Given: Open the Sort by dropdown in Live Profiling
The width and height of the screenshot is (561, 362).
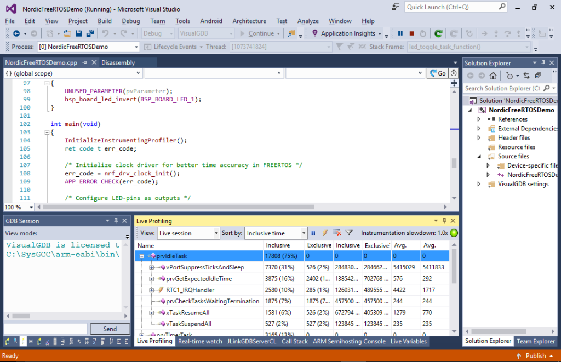Looking at the screenshot, I should pyautogui.click(x=305, y=233).
